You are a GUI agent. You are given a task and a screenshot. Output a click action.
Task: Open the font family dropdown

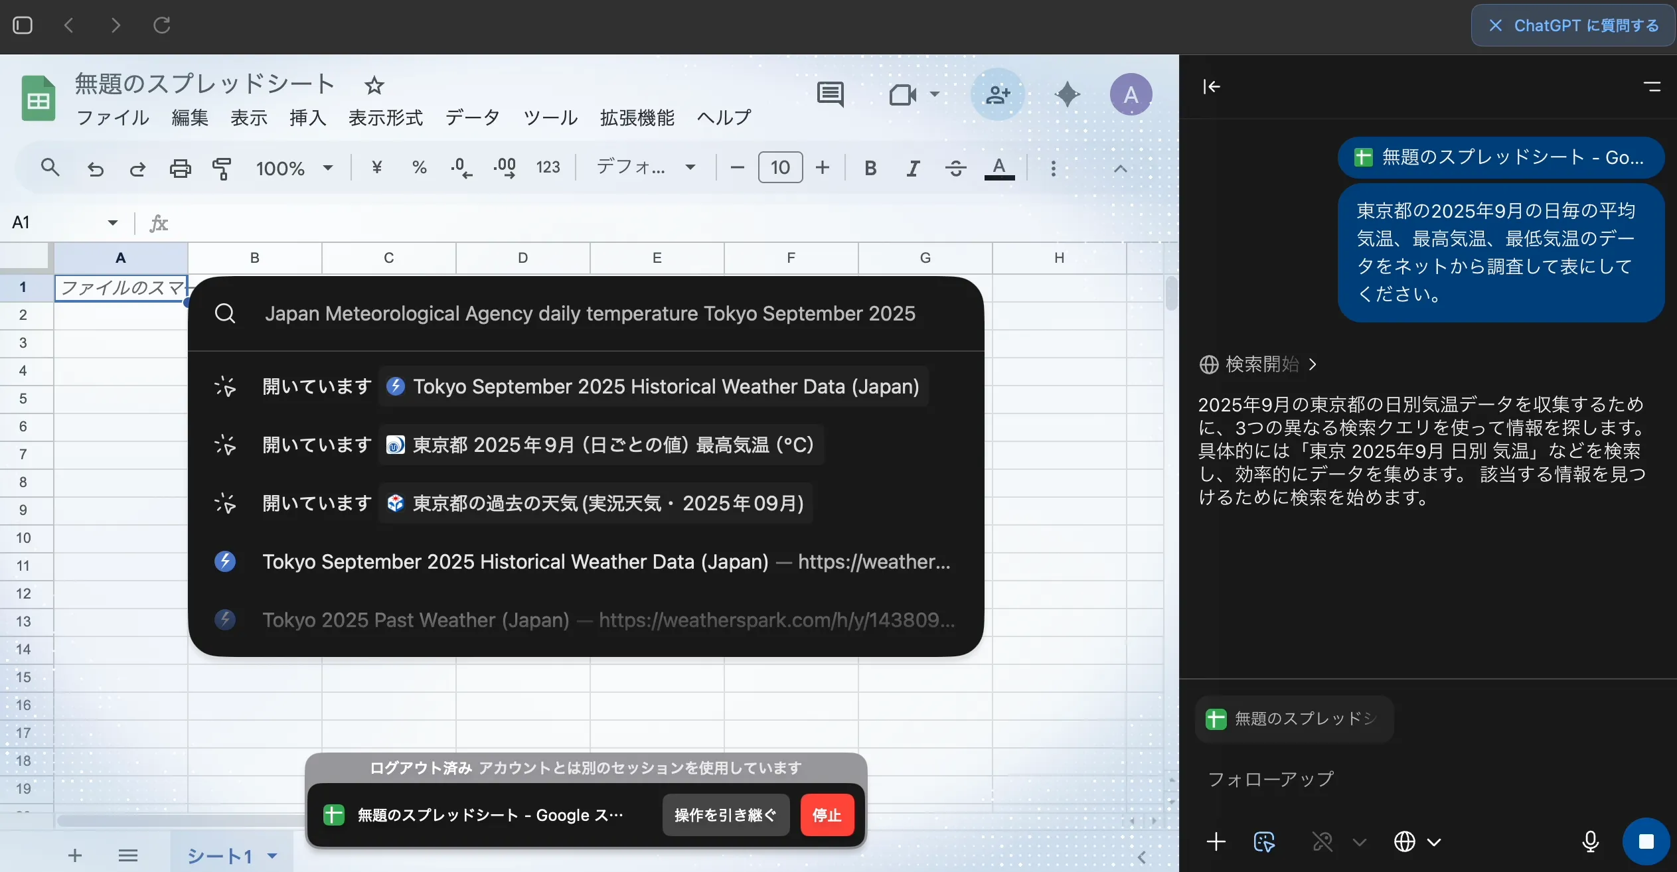pyautogui.click(x=645, y=167)
